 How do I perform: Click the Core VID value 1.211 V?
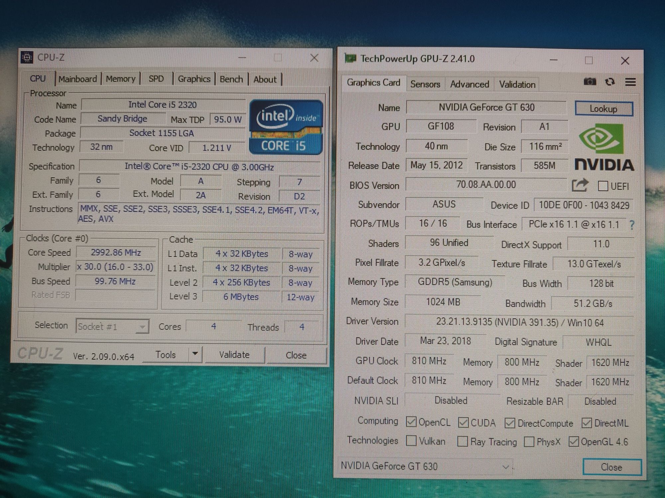tap(217, 148)
